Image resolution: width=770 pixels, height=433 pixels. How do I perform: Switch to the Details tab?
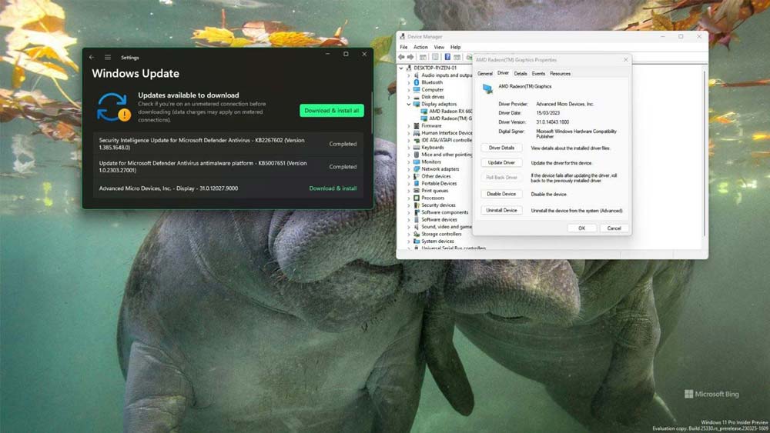[x=521, y=74]
